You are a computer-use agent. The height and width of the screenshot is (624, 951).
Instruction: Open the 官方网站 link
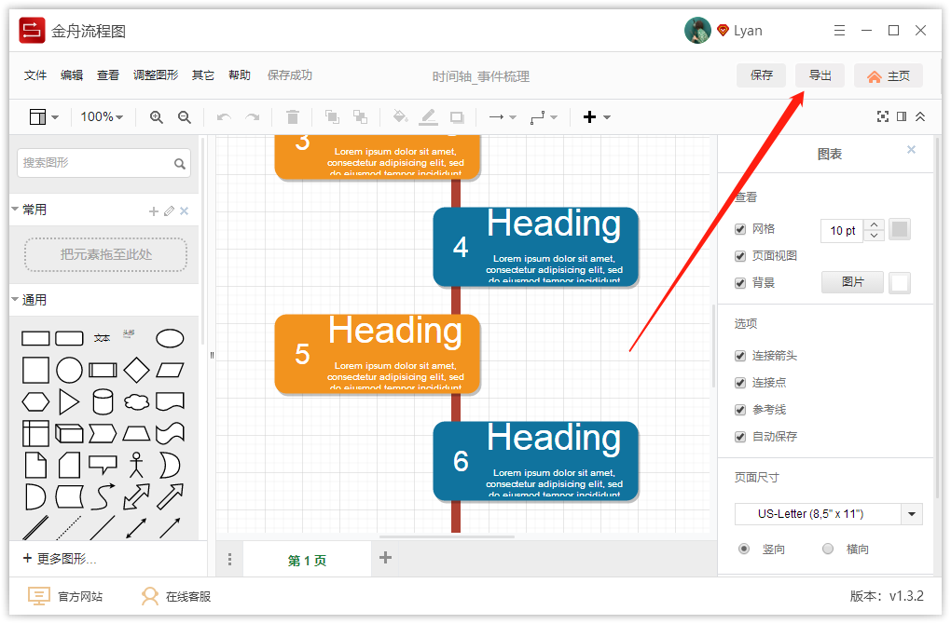tap(65, 597)
